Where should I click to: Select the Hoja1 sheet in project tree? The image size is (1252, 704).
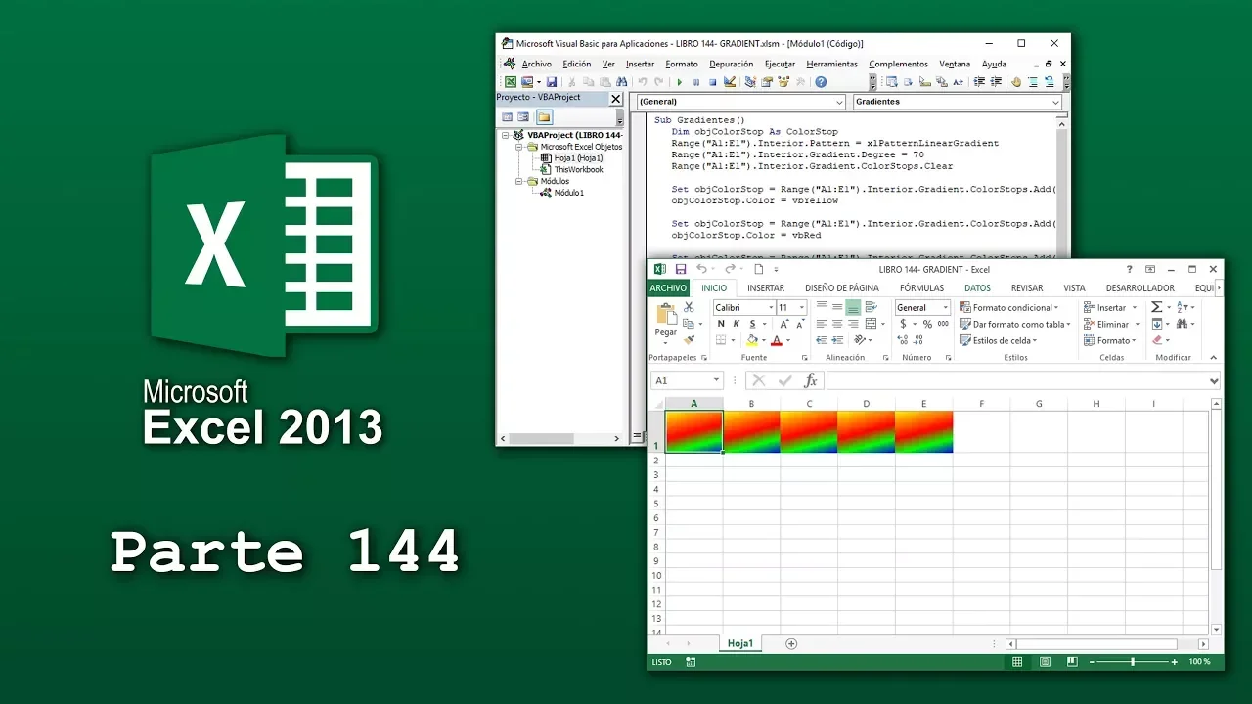(x=577, y=157)
